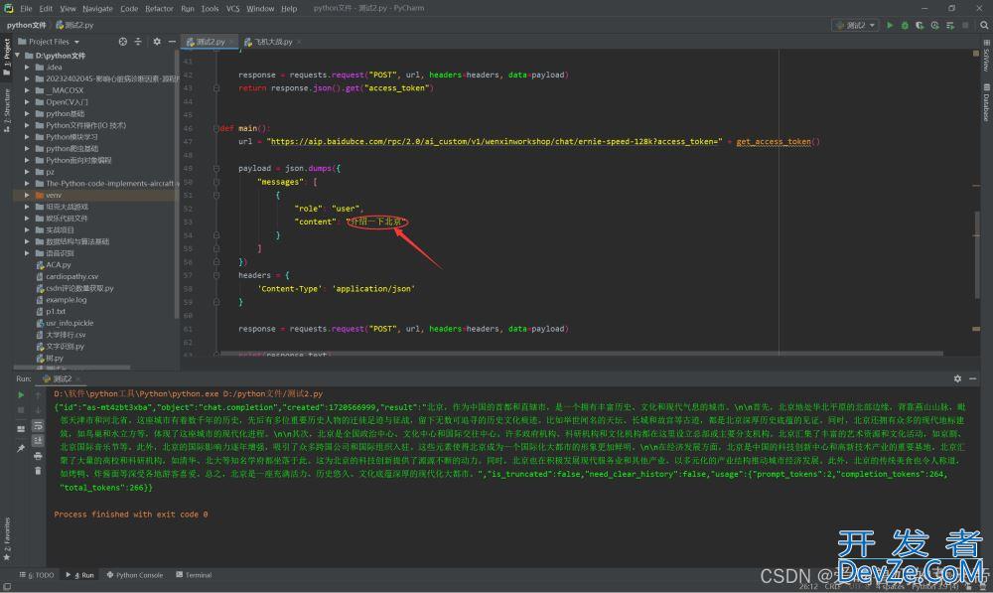The image size is (993, 593).
Task: Open the VCS menu
Action: [233, 8]
